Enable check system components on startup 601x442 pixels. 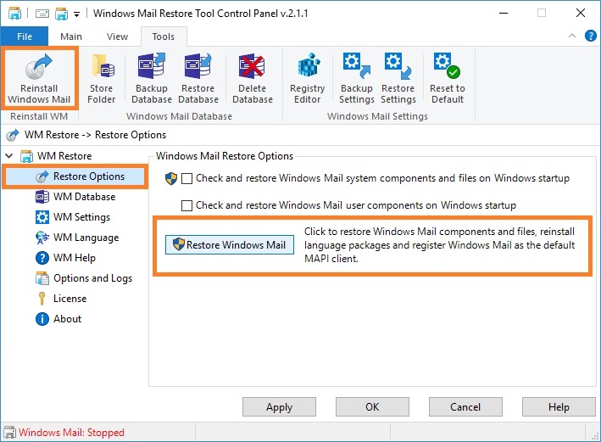coord(186,179)
